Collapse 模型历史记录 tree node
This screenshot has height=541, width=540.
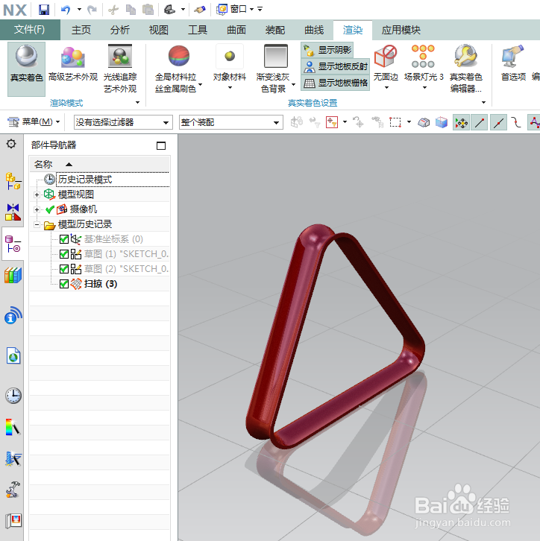point(37,224)
